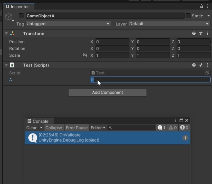Click the Clear button in Console
The image size is (212, 184).
tap(31, 128)
